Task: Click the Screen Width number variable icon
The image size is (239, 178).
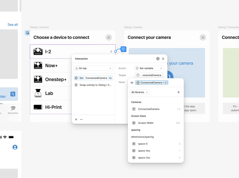Action: coord(135,123)
